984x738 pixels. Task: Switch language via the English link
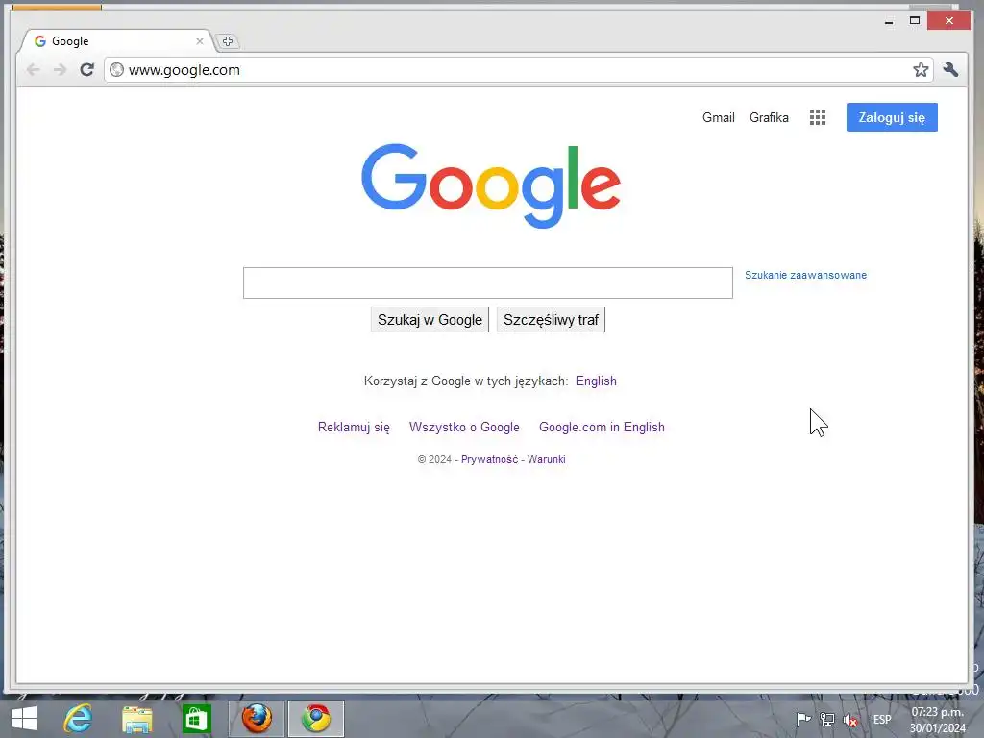(x=596, y=381)
